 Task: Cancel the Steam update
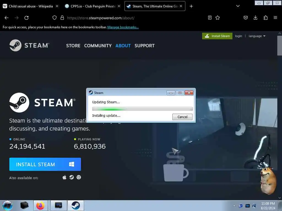point(182,117)
